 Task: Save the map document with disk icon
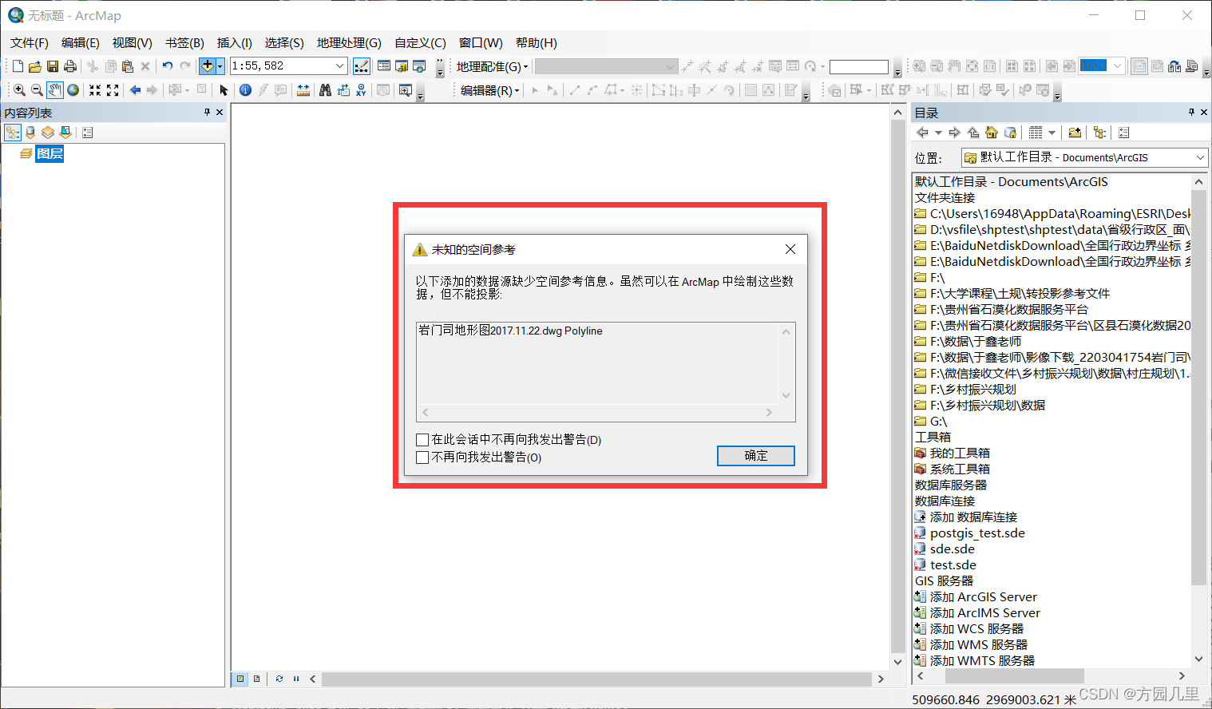pos(53,66)
